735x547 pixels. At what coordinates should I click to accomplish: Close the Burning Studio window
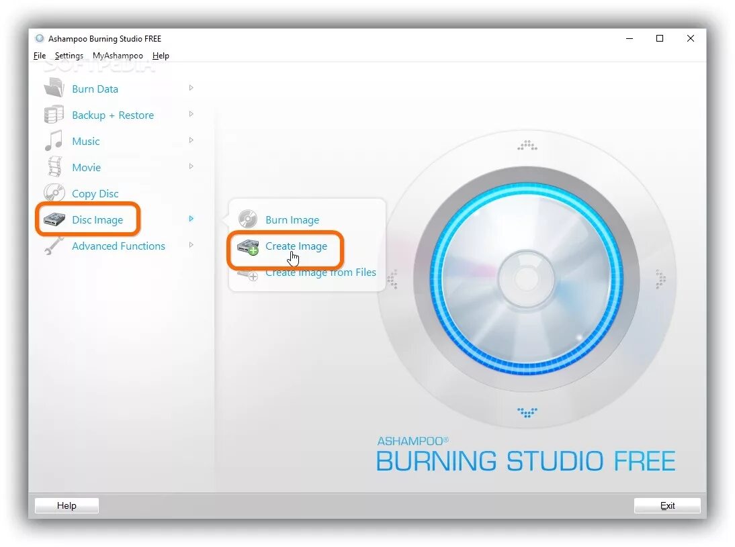tap(691, 38)
